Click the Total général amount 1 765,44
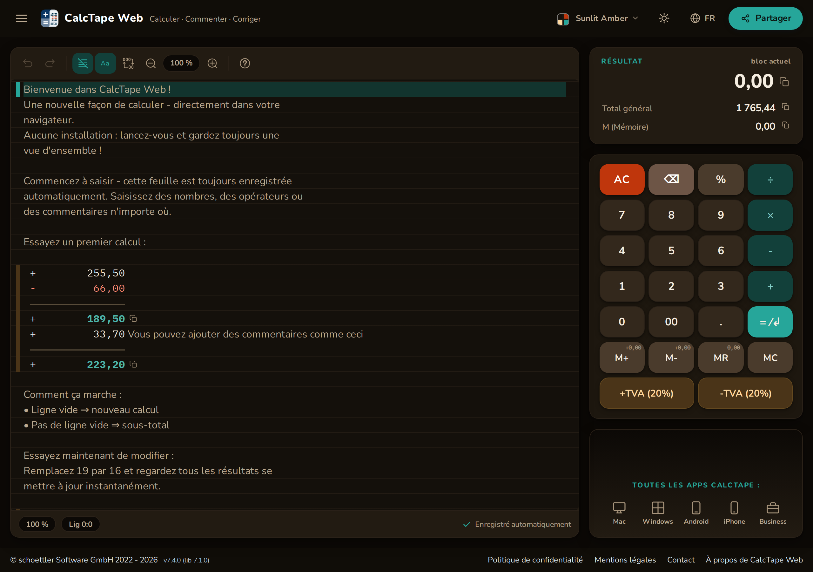813x572 pixels. click(756, 108)
